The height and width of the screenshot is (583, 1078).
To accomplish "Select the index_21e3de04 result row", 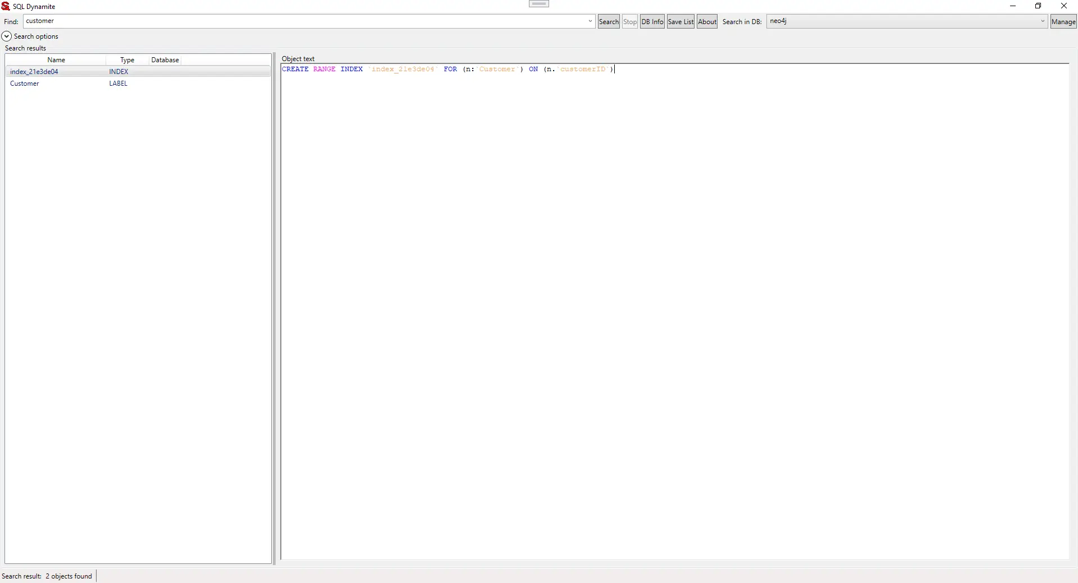I will click(138, 72).
